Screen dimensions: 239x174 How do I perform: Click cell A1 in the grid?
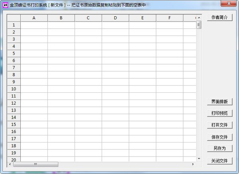(34, 25)
